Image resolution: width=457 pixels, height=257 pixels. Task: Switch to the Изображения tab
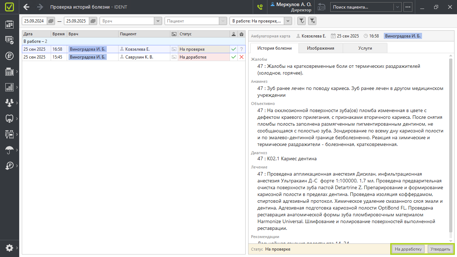point(320,48)
